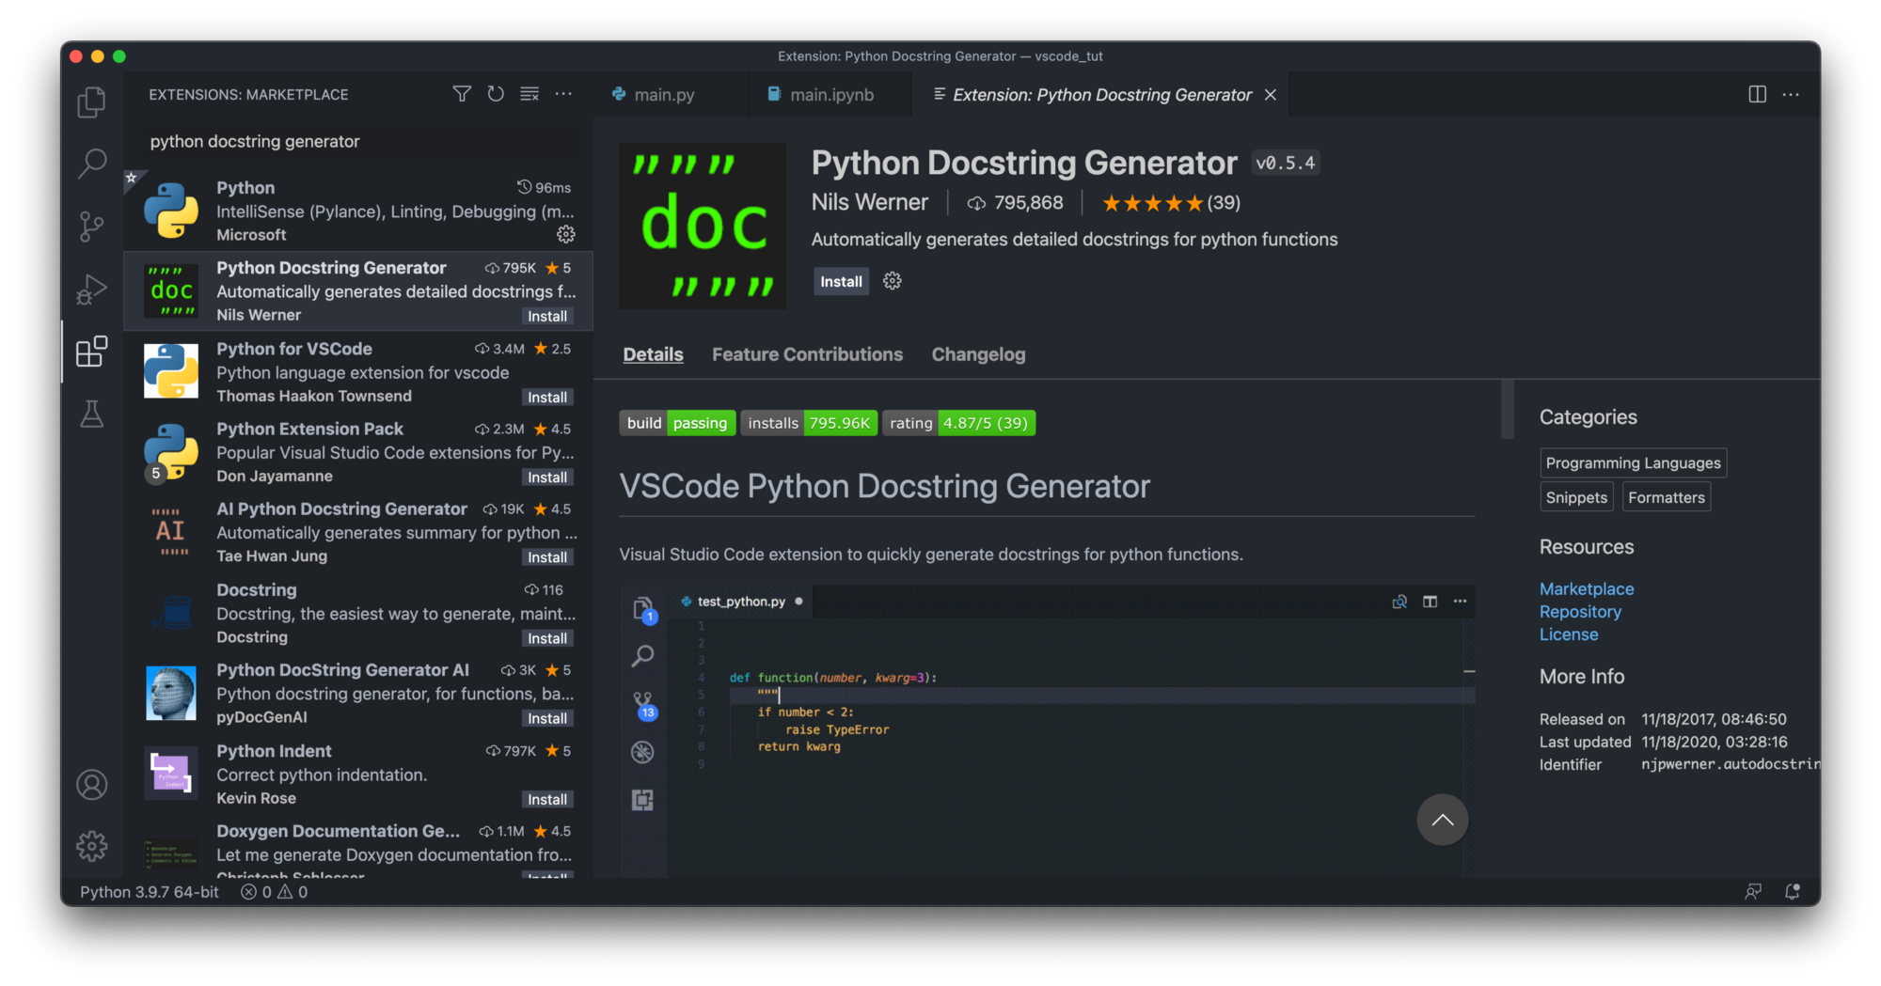Open notifications bell in the status bar

point(1793,891)
